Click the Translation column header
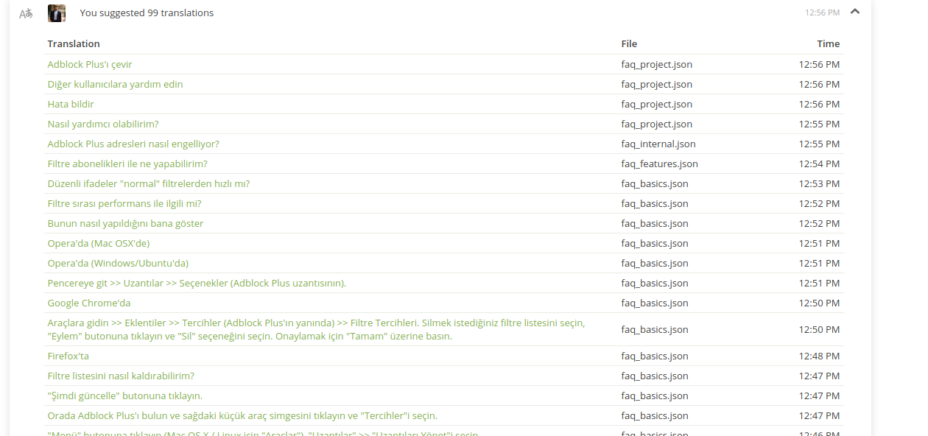928x436 pixels. [74, 43]
